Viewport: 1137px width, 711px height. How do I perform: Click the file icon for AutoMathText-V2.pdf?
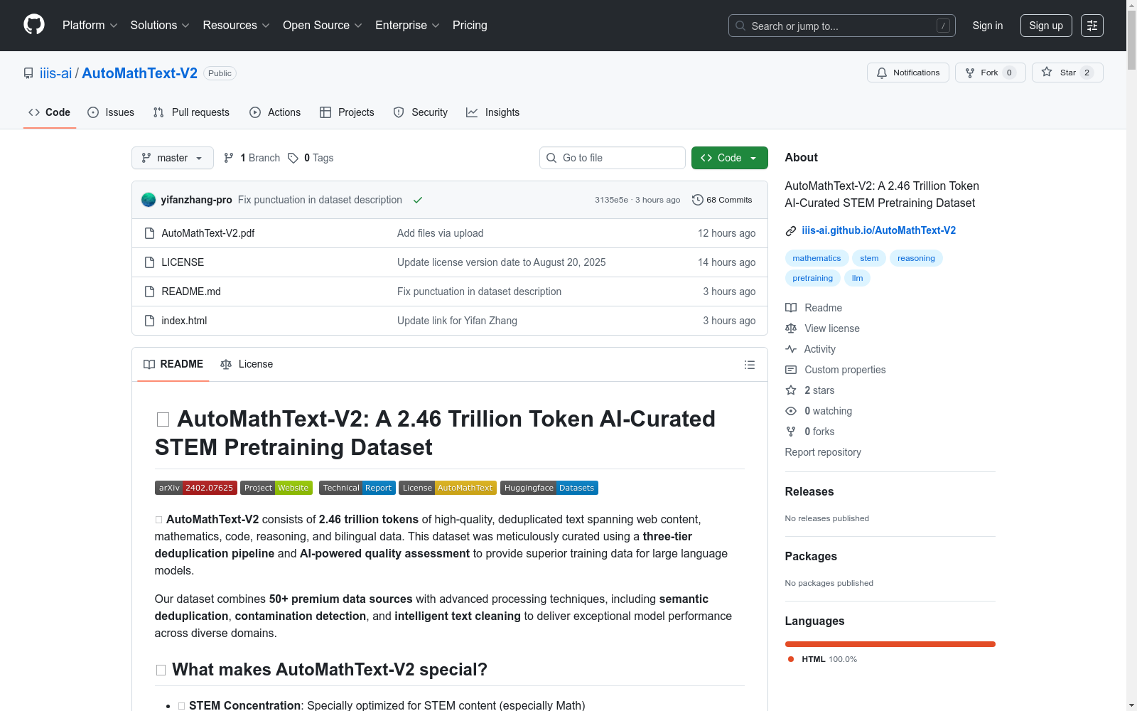coord(149,233)
